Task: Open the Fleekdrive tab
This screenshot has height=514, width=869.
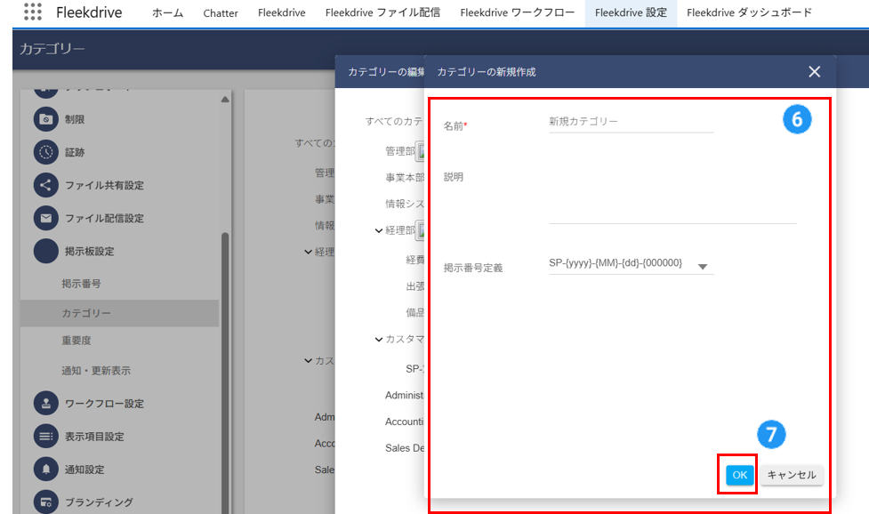Action: pos(282,12)
